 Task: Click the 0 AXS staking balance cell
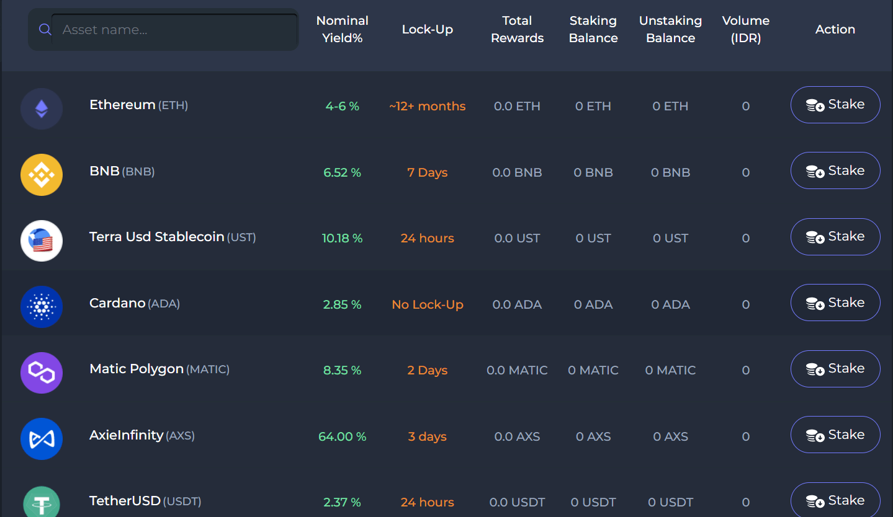pyautogui.click(x=593, y=436)
